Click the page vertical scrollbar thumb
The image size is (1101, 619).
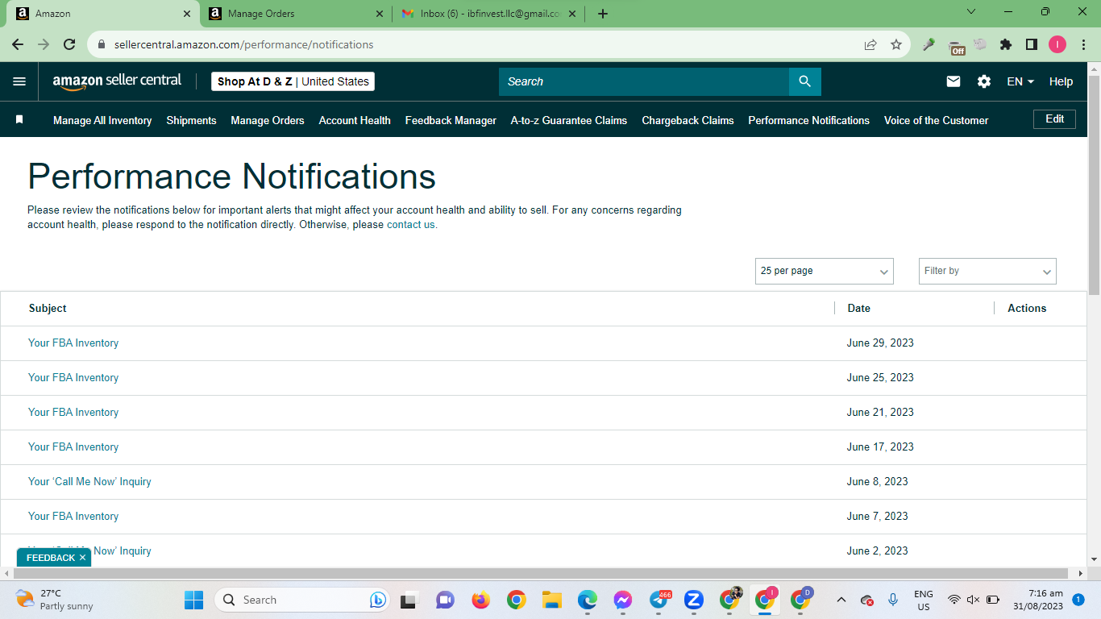pyautogui.click(x=1094, y=185)
